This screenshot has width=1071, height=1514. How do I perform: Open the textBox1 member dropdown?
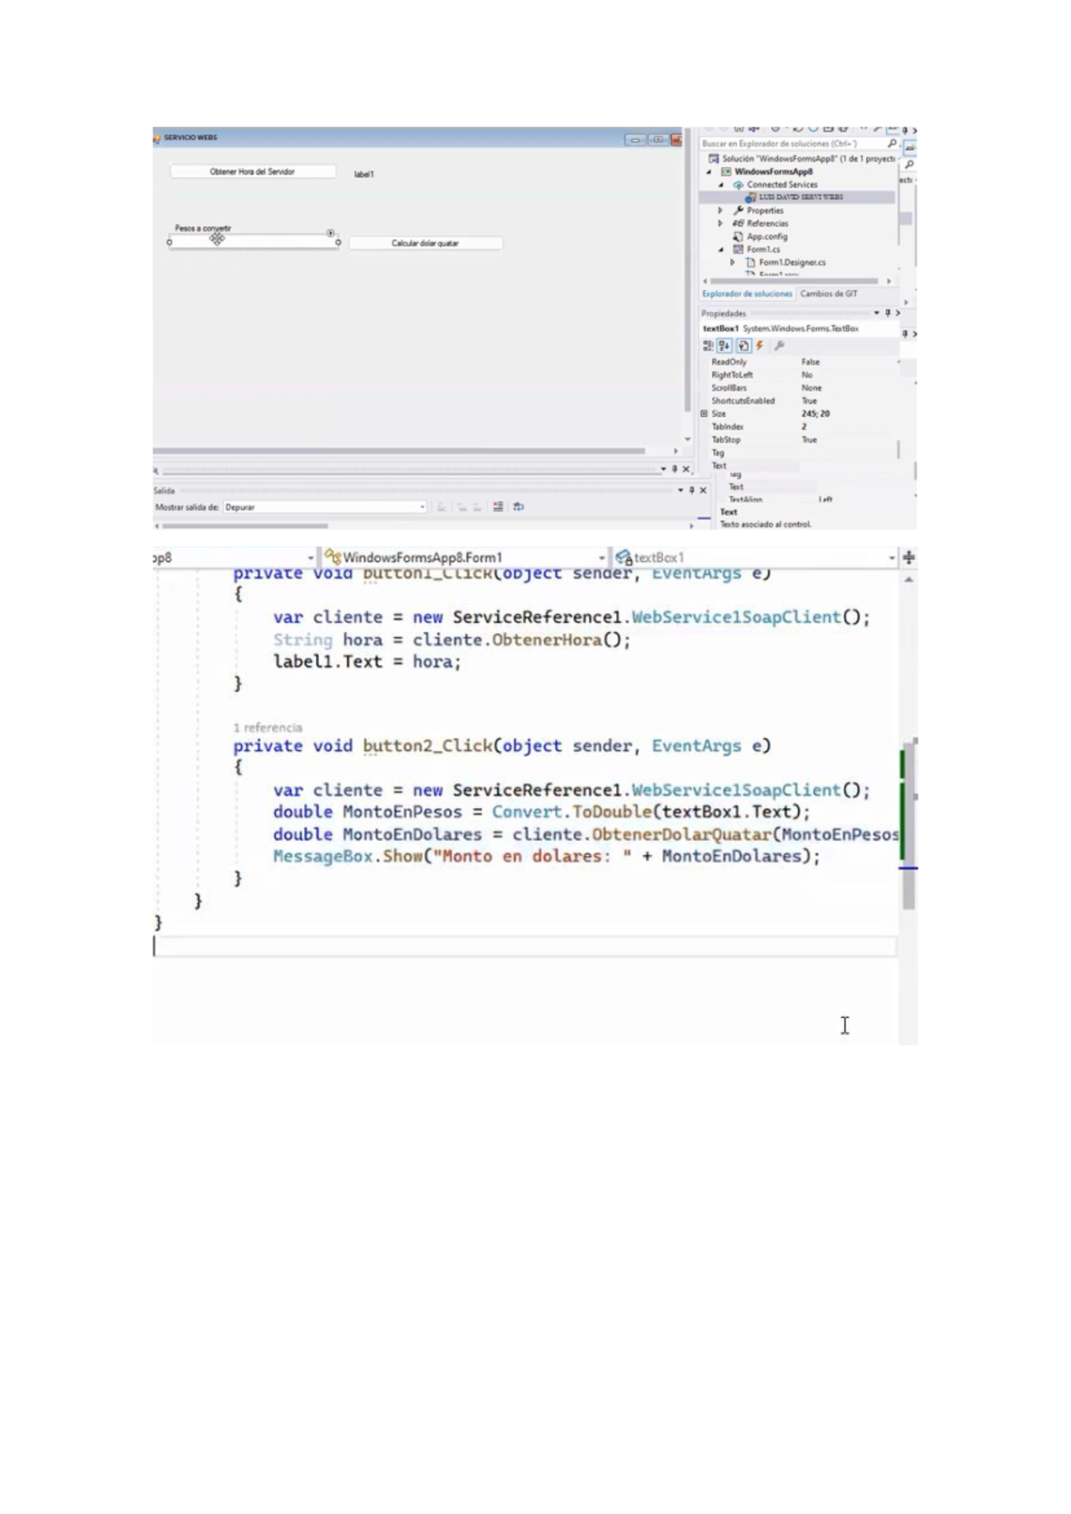pyautogui.click(x=891, y=558)
